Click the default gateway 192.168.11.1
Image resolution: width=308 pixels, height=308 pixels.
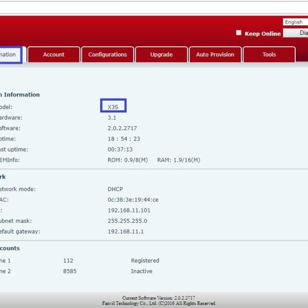(x=126, y=232)
